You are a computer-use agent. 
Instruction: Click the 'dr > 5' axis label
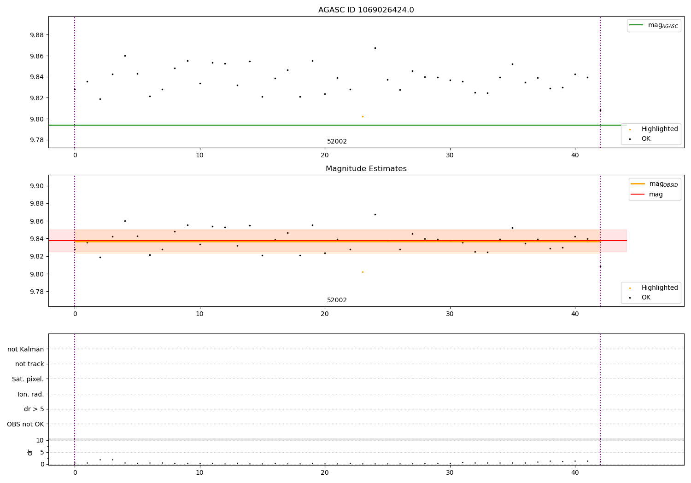click(34, 409)
